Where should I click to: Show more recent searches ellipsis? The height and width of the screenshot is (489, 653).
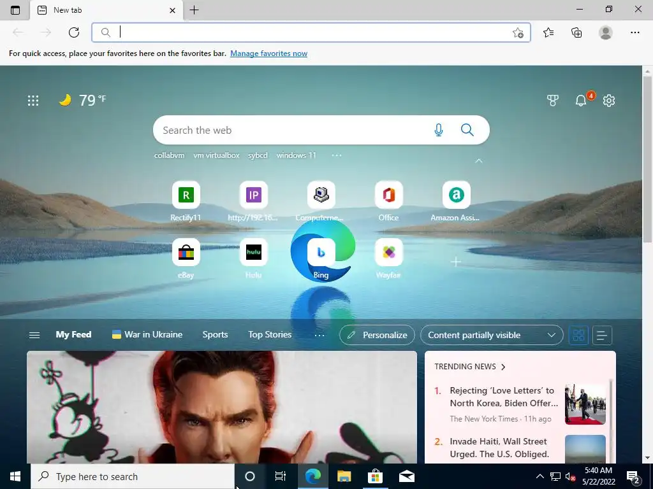[x=337, y=155]
